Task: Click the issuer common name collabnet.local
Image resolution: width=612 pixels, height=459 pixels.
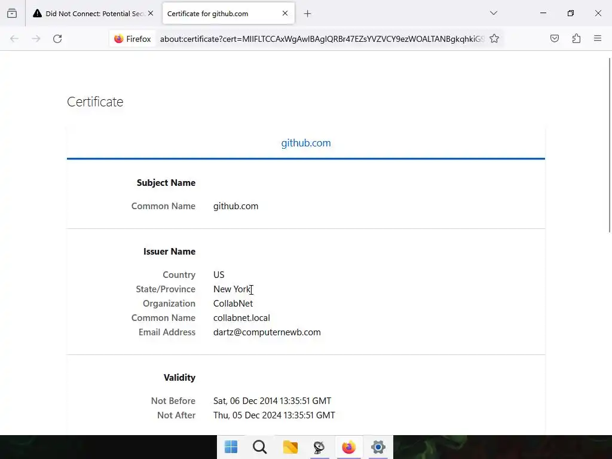Action: coord(241,318)
